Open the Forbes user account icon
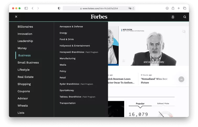 coord(173,17)
